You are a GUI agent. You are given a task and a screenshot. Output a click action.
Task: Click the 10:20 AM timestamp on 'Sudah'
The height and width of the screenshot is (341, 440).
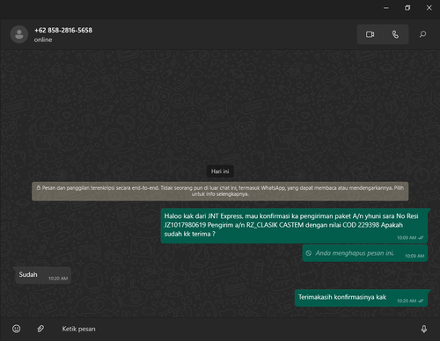pyautogui.click(x=58, y=279)
